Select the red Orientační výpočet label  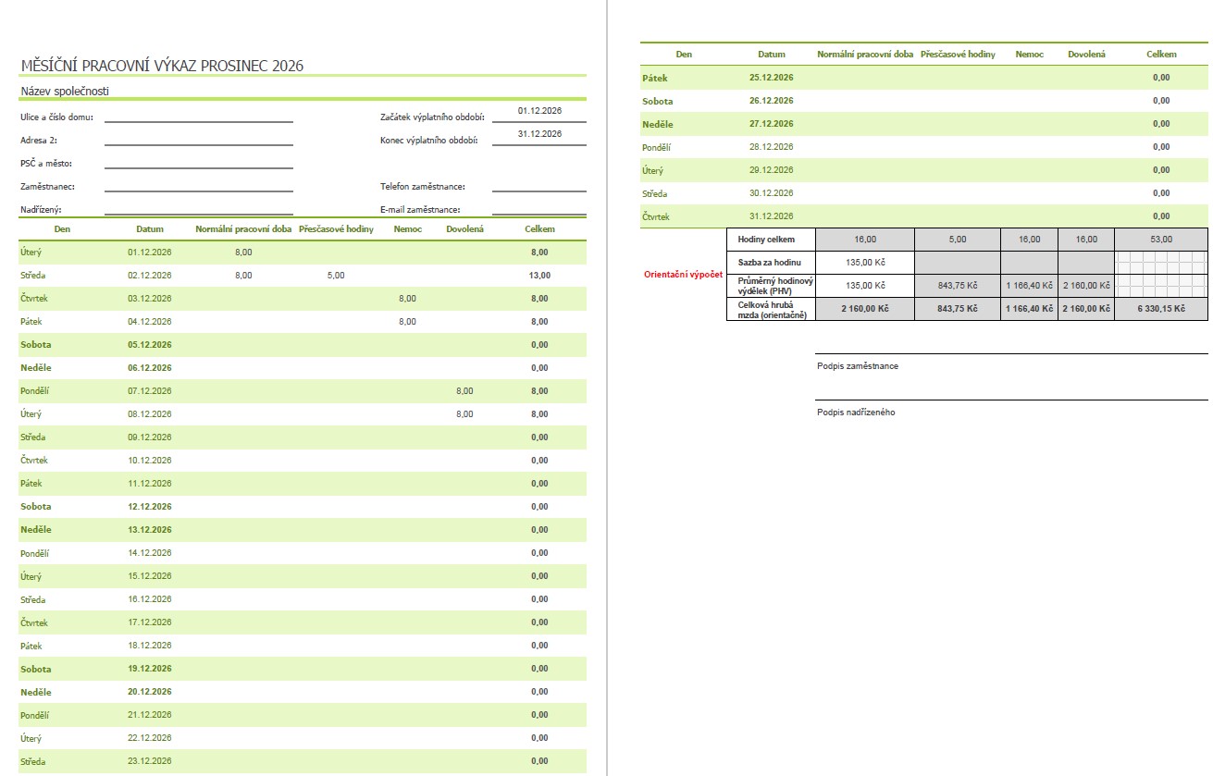(x=683, y=275)
